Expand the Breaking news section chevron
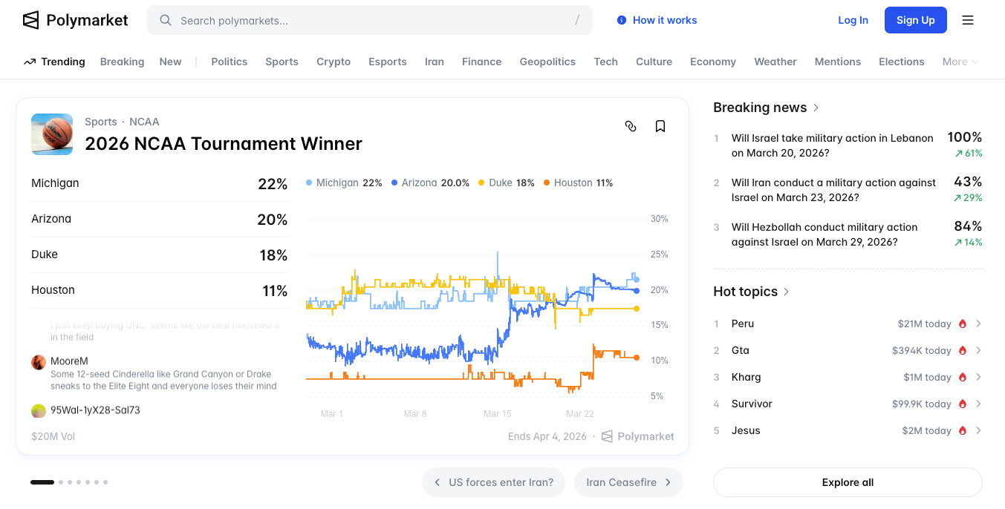1005x509 pixels. point(816,108)
